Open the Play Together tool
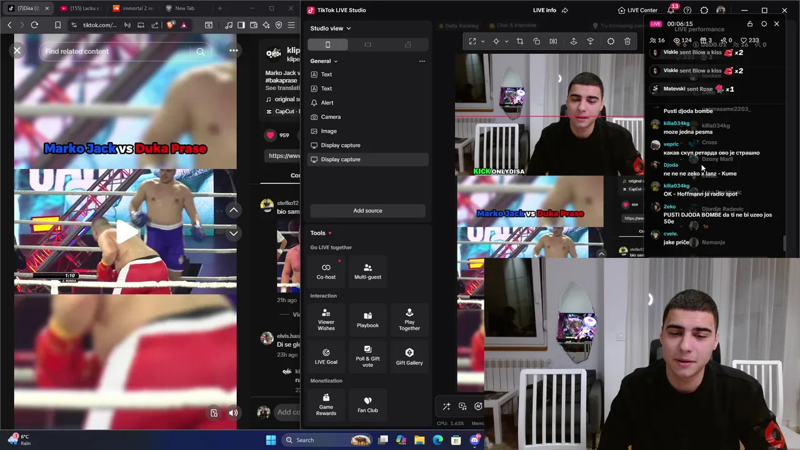 [x=409, y=319]
